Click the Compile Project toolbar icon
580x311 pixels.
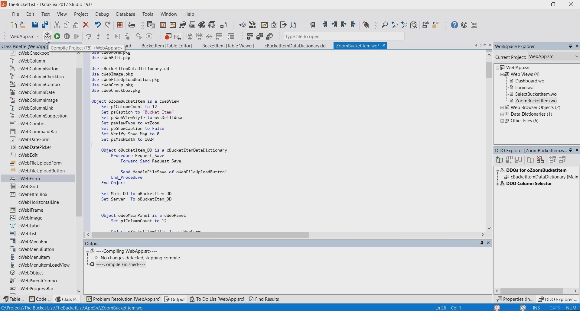pyautogui.click(x=47, y=36)
